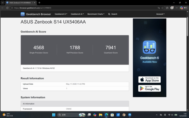Open the weather widget showing 24°C
189x118 pixels.
[x=8, y=115]
